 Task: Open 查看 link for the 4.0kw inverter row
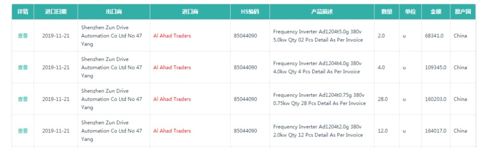[x=23, y=68]
